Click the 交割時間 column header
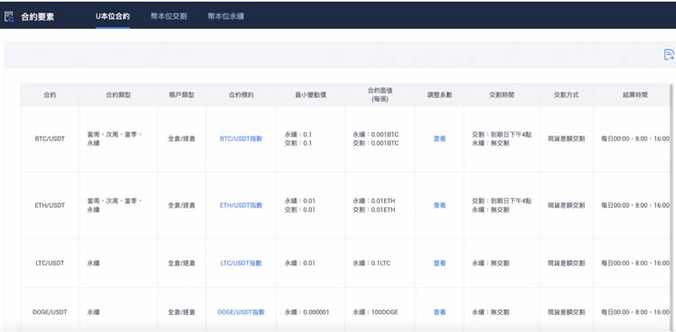 tap(501, 94)
